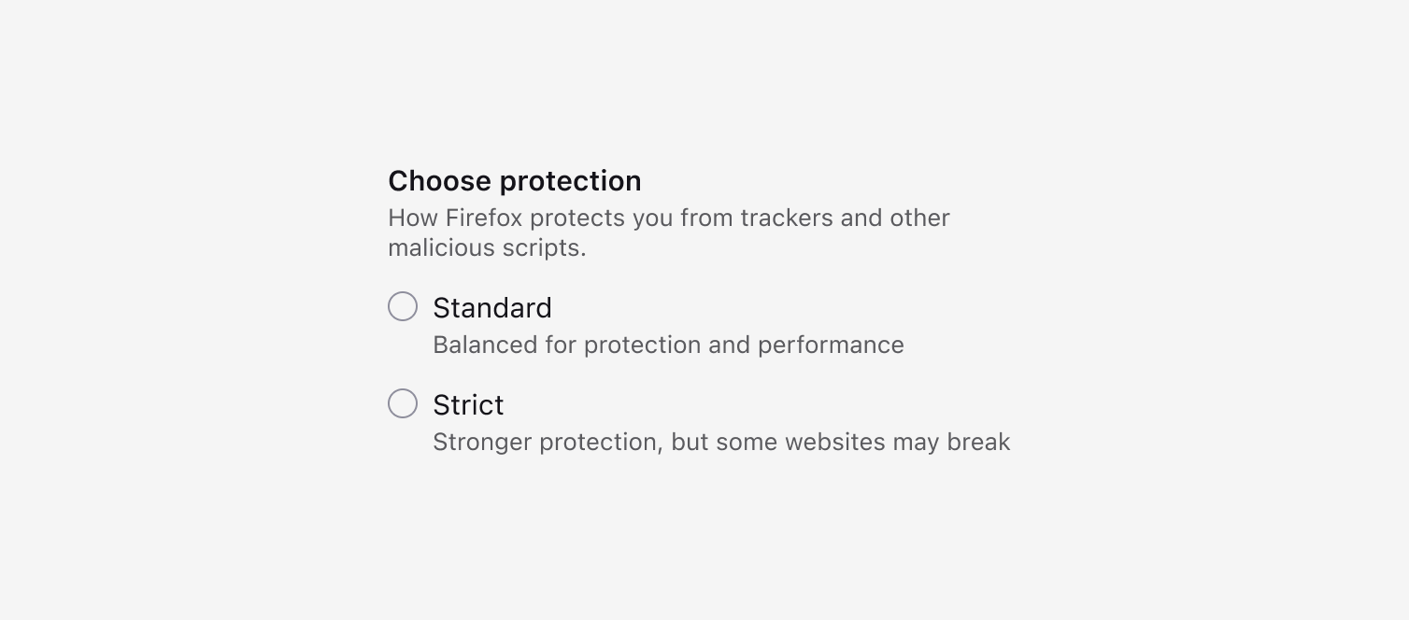Viewport: 1409px width, 620px height.
Task: Select the Strict radio button
Action: (403, 403)
